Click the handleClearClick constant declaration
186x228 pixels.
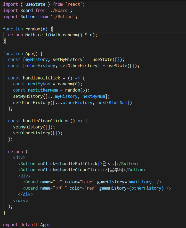pyautogui.click(x=43, y=121)
